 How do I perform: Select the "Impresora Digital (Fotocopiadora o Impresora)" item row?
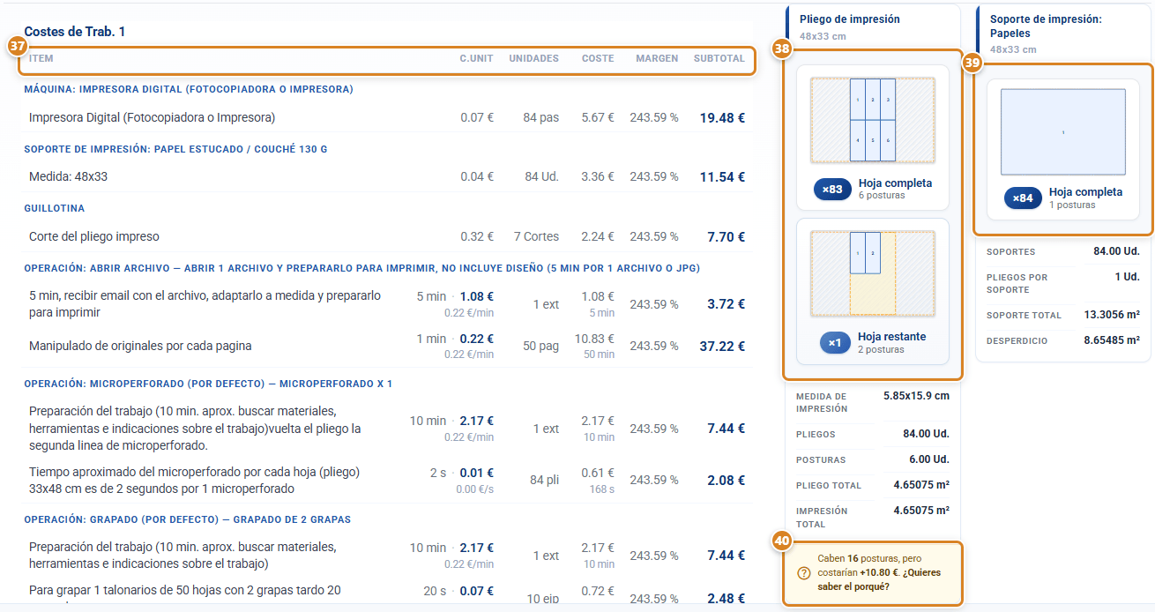[387, 117]
